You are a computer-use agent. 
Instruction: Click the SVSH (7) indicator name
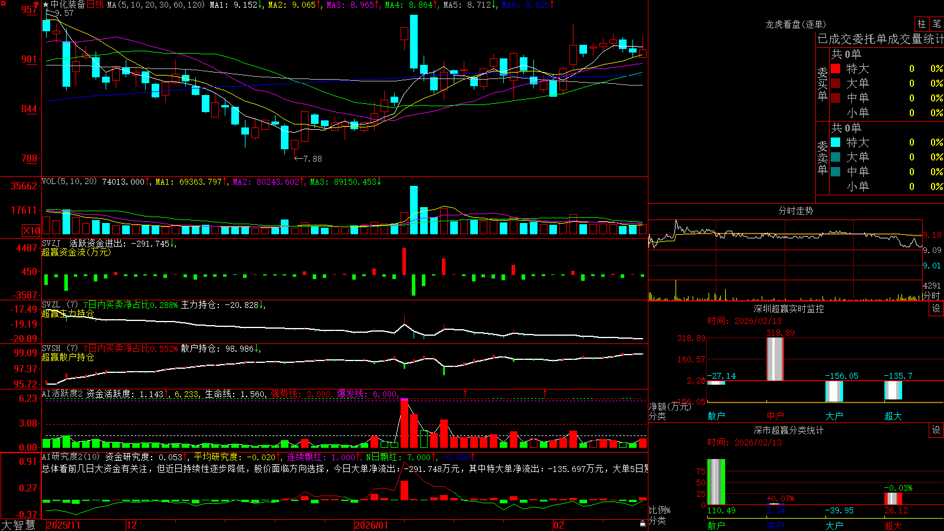tap(60, 349)
